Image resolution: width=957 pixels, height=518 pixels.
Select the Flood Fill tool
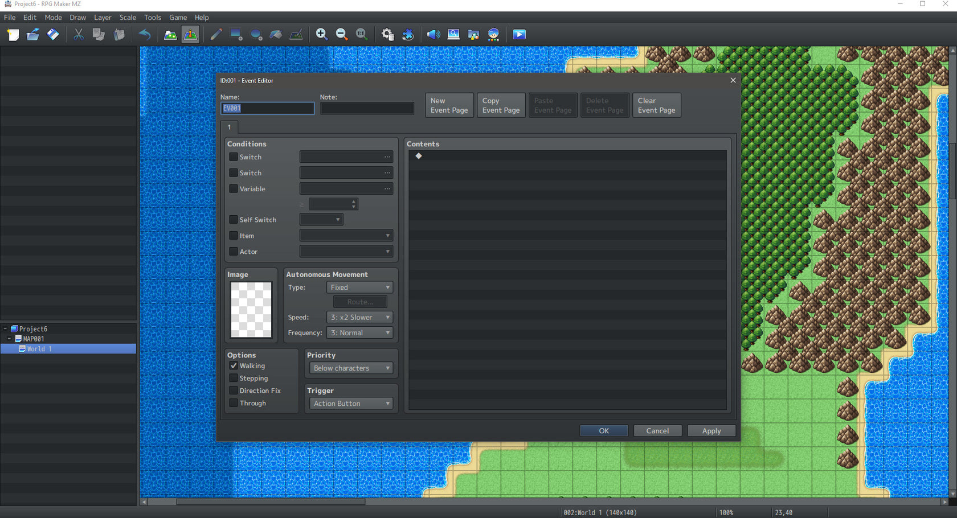276,34
